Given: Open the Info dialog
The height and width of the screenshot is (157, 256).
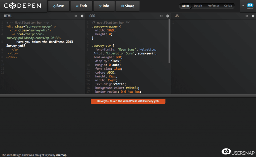Looking at the screenshot, I should click(x=104, y=6).
